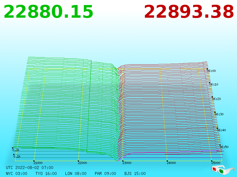Click the green bid price 22880.15
This screenshot has height=177, width=237.
point(48,12)
